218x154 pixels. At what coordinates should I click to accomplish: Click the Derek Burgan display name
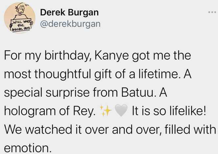click(x=69, y=12)
